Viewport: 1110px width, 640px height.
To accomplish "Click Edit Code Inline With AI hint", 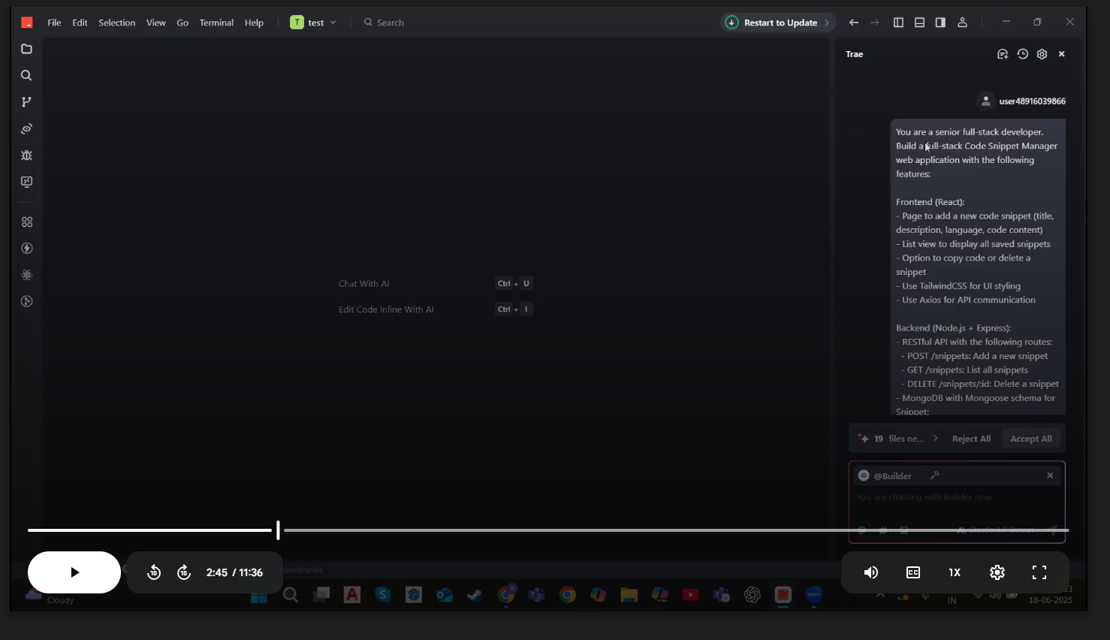I will tap(386, 309).
